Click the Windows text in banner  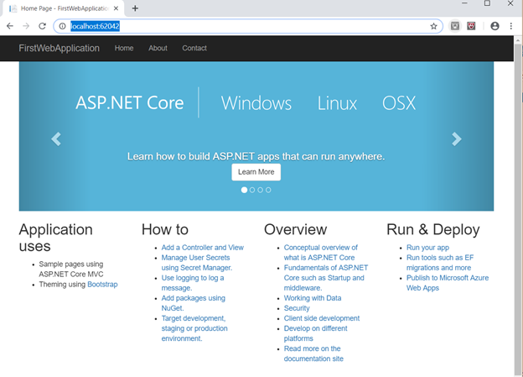[256, 103]
